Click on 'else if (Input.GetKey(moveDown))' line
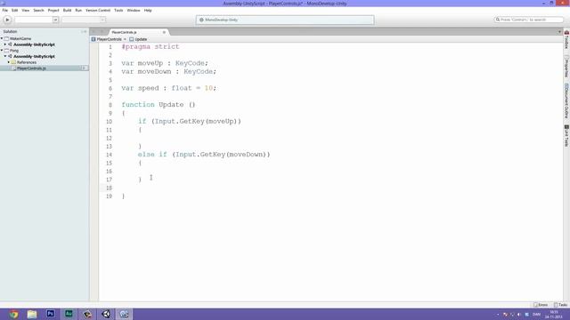The image size is (570, 320). [x=204, y=155]
